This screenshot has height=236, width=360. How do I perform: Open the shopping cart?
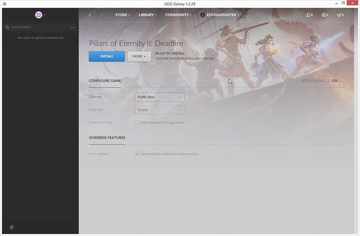pyautogui.click(x=340, y=15)
